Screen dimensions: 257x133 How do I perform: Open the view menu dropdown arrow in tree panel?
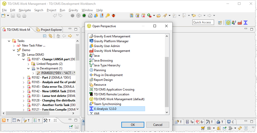pos(77,36)
